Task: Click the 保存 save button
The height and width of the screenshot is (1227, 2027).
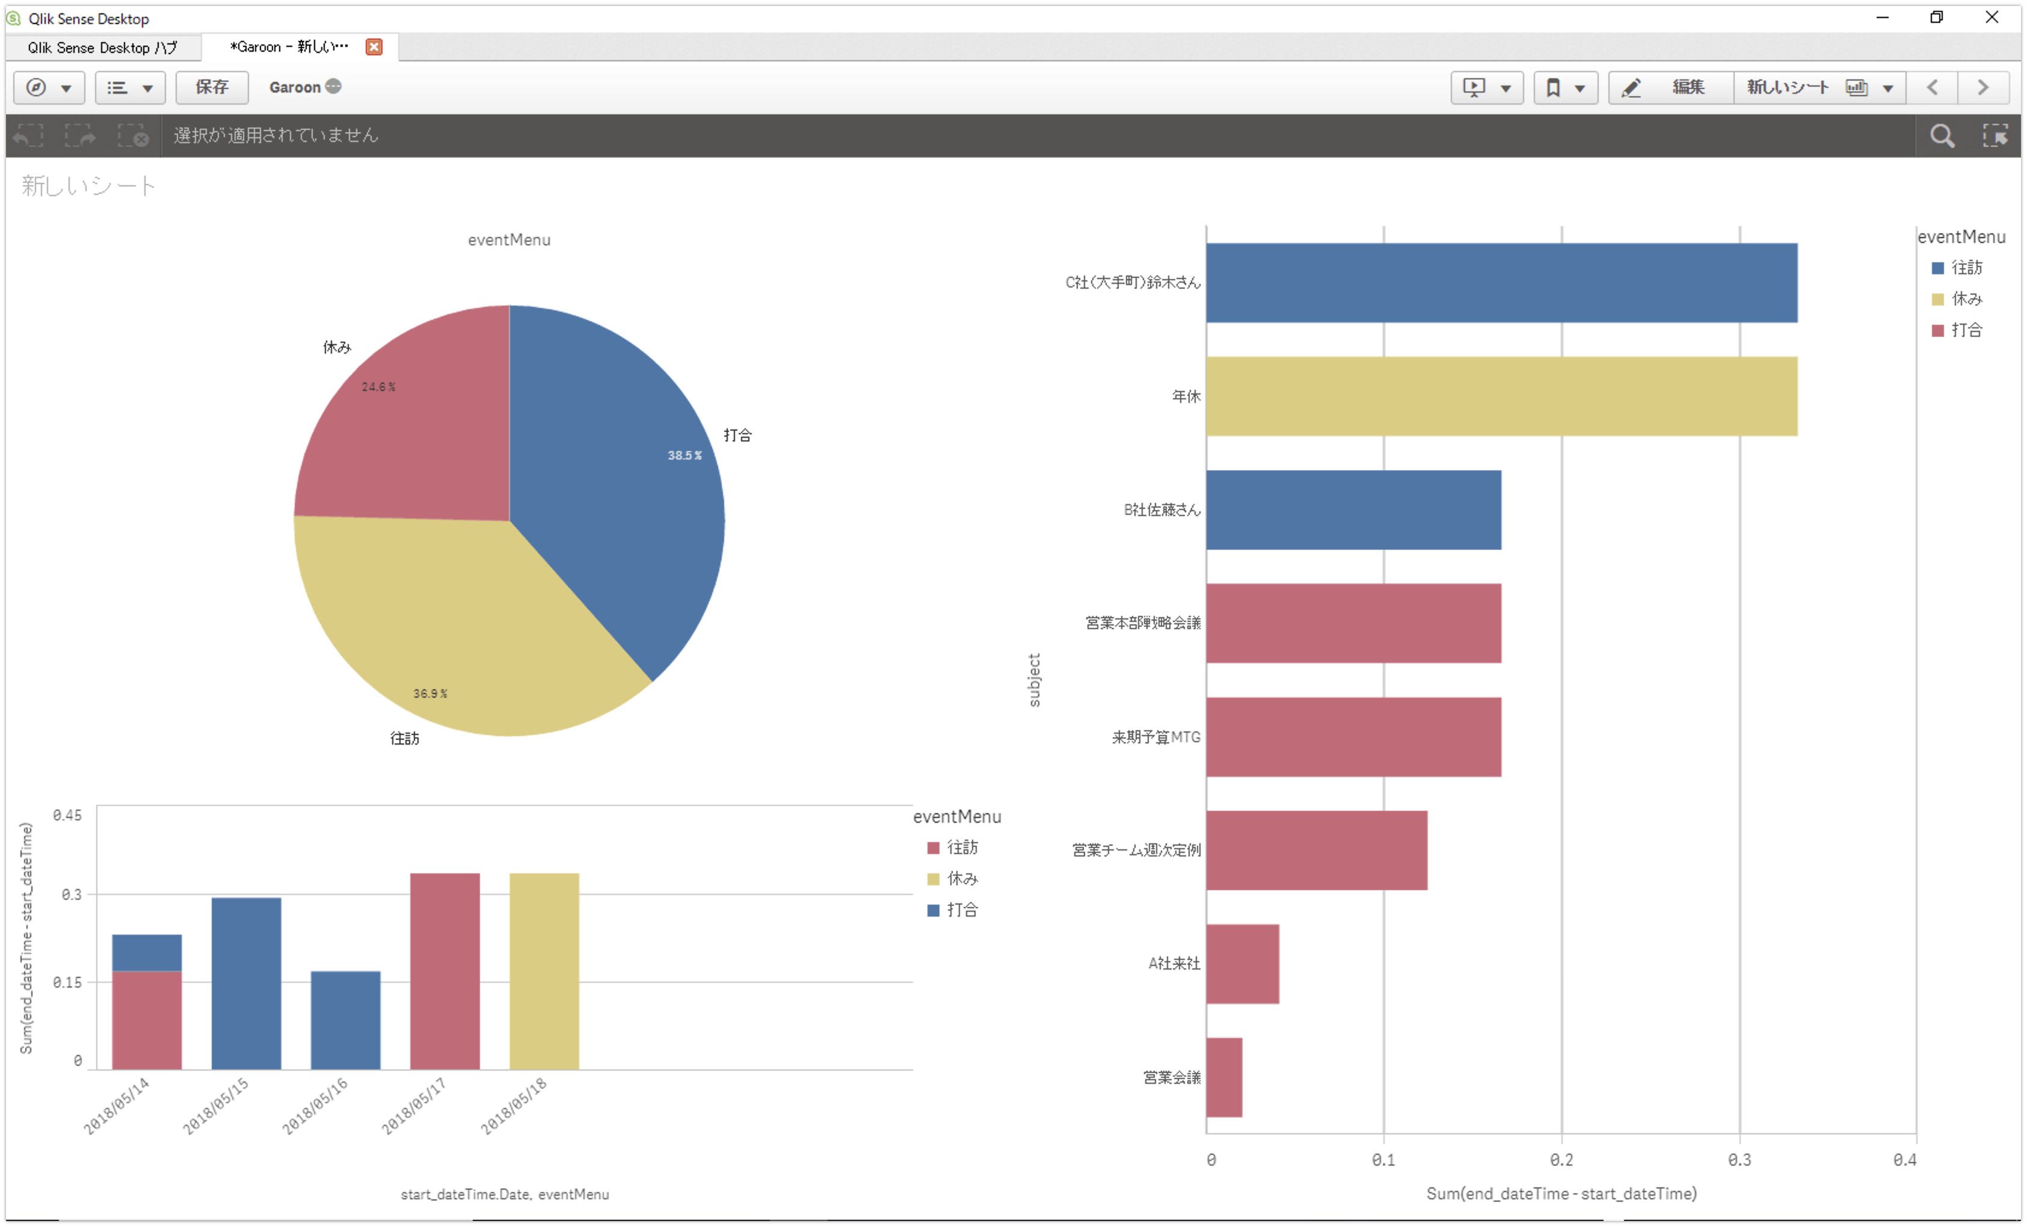Action: (x=211, y=87)
